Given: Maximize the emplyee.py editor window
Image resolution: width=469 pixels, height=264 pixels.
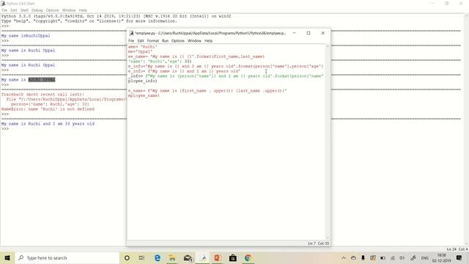Looking at the screenshot, I should 309,33.
